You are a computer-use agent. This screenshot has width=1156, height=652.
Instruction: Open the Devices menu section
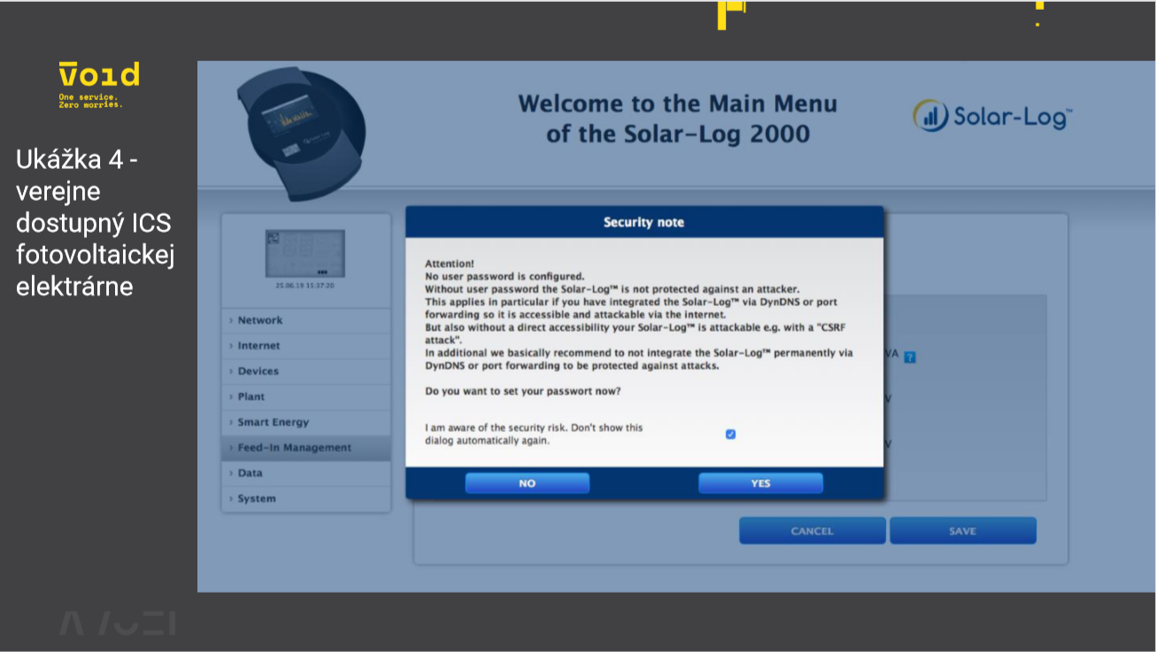pos(305,372)
